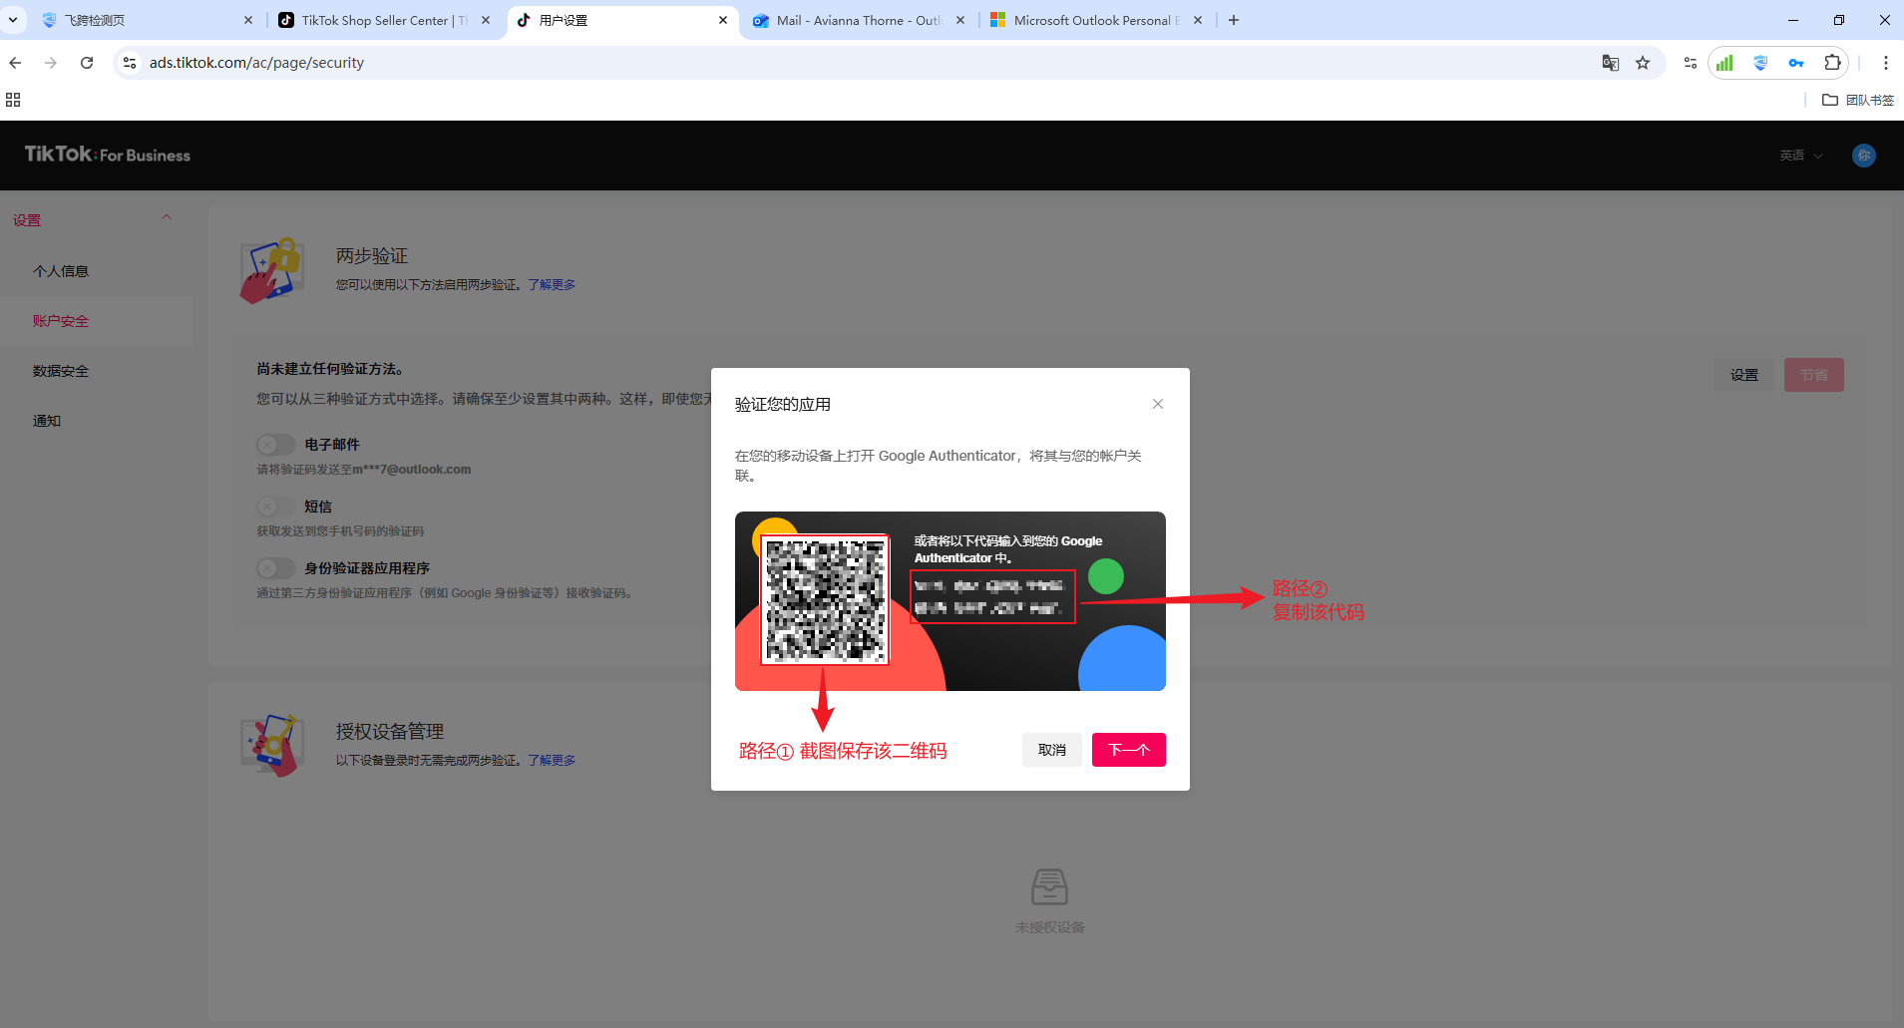This screenshot has height=1028, width=1904.
Task: Click 了解更多 link under 两步验证
Action: (x=552, y=285)
